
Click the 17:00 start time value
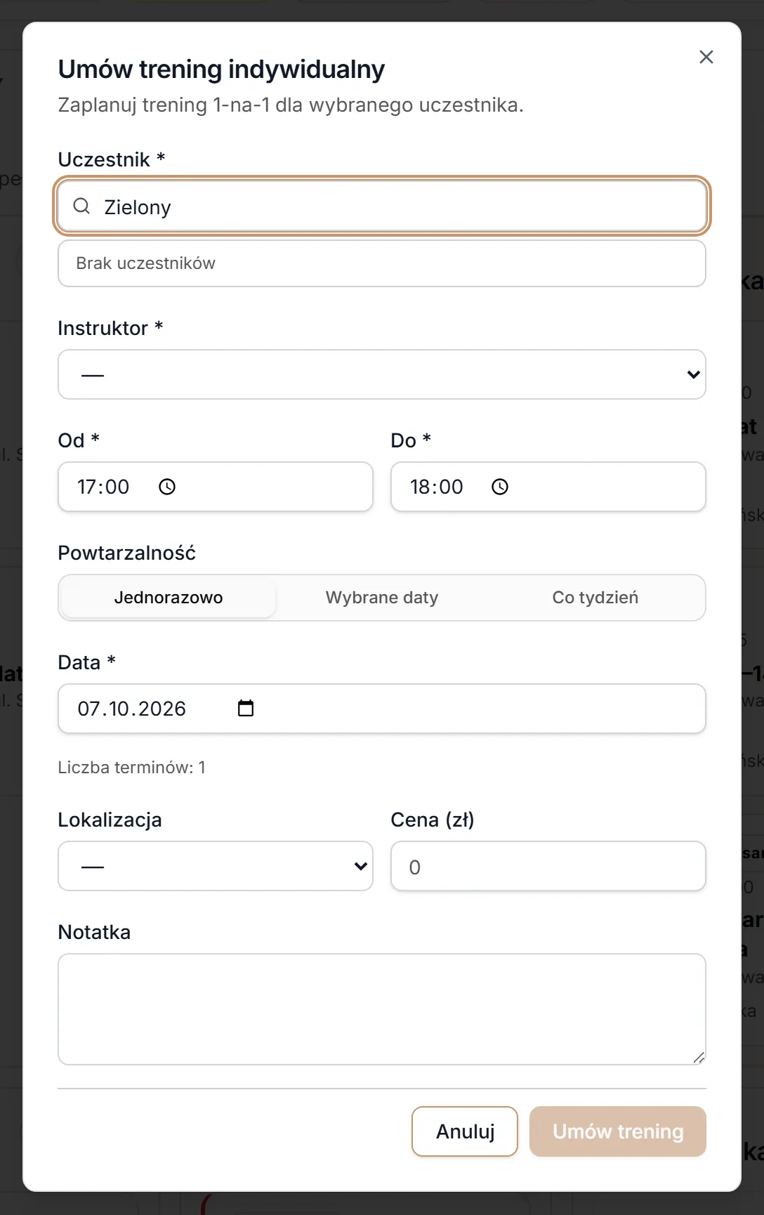(103, 487)
